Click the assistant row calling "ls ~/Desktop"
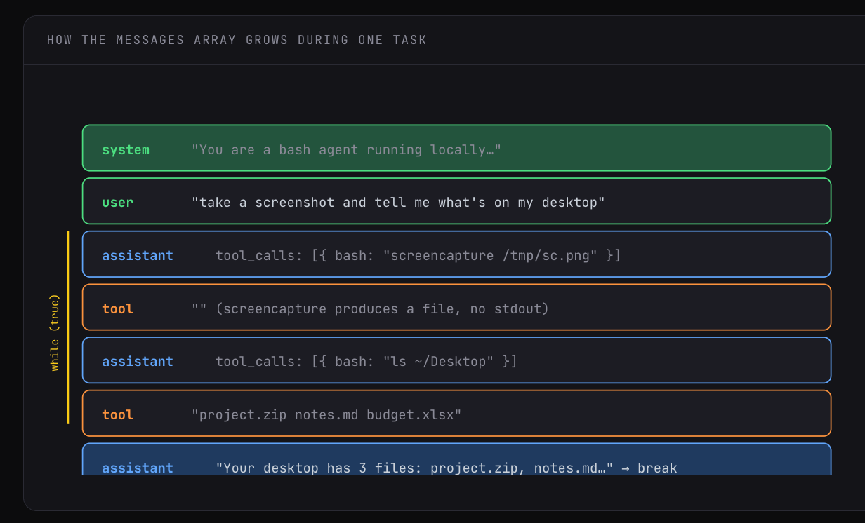 456,360
